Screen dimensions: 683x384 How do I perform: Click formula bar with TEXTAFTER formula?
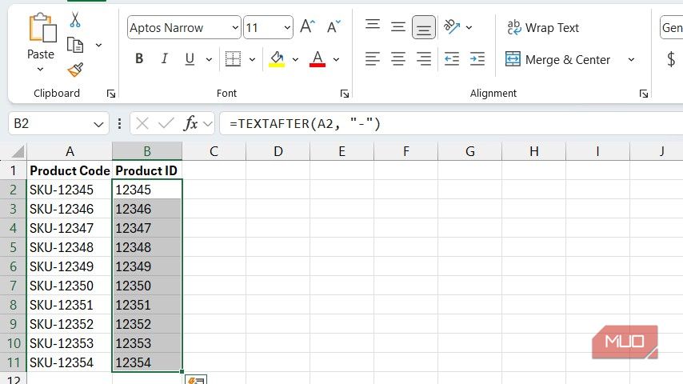pyautogui.click(x=451, y=124)
